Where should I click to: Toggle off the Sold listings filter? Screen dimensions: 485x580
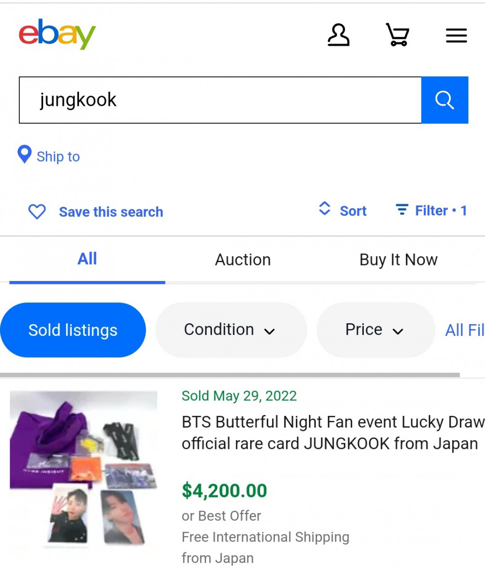[73, 330]
